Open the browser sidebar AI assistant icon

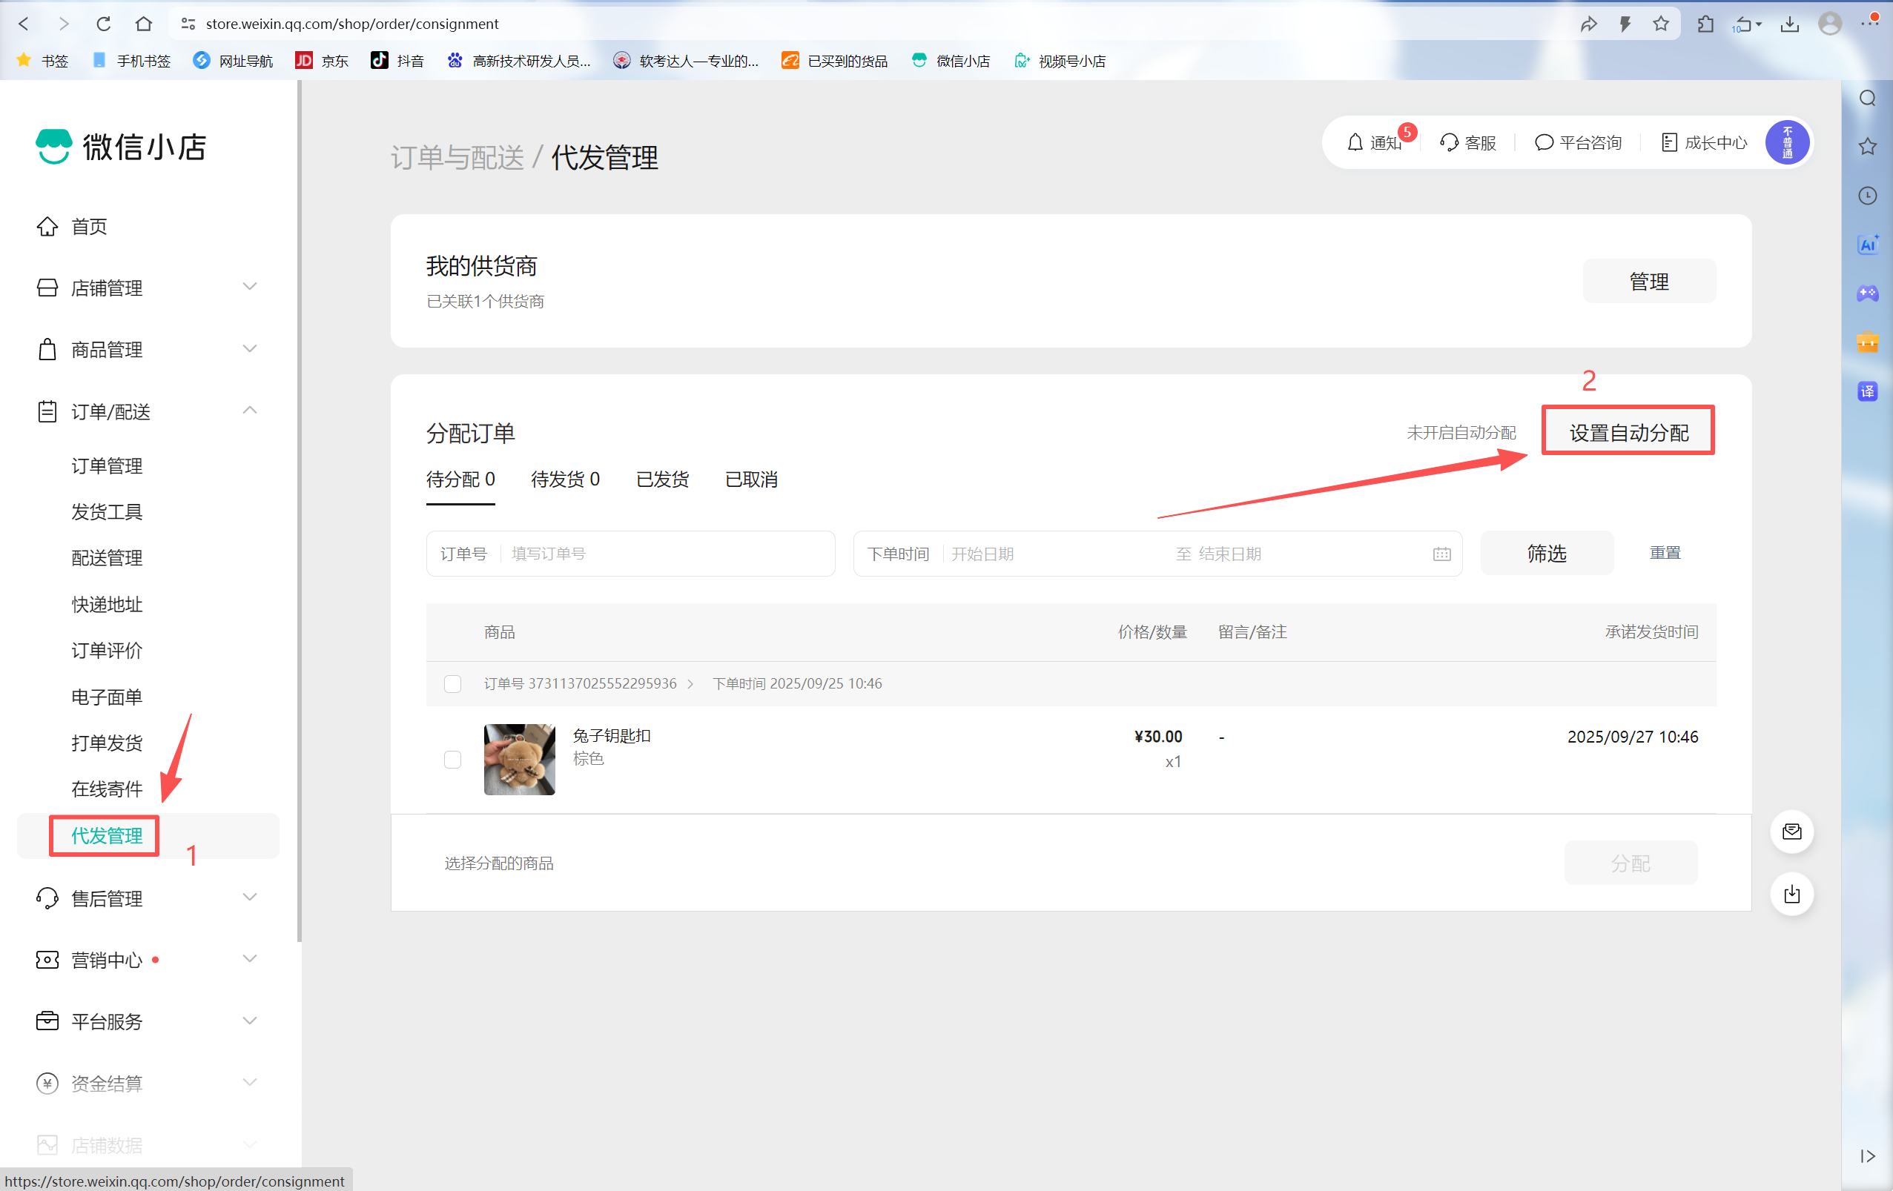[x=1868, y=245]
